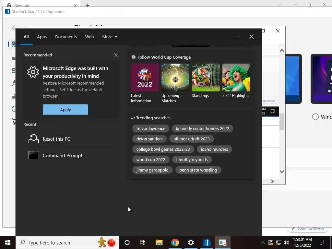Show hidden system tray icons

pyautogui.click(x=263, y=243)
